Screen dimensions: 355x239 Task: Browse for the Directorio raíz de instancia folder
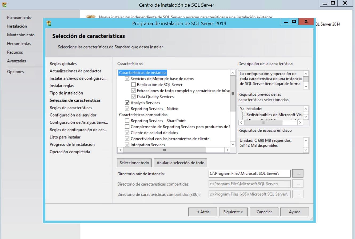(298, 174)
